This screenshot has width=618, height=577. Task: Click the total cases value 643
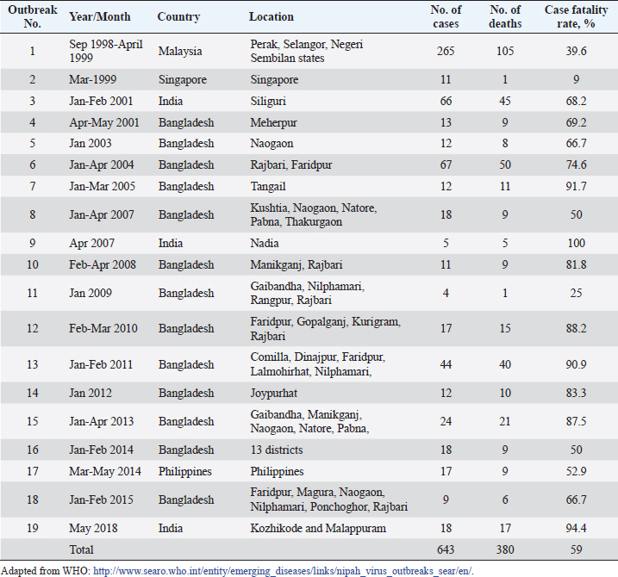[445, 549]
